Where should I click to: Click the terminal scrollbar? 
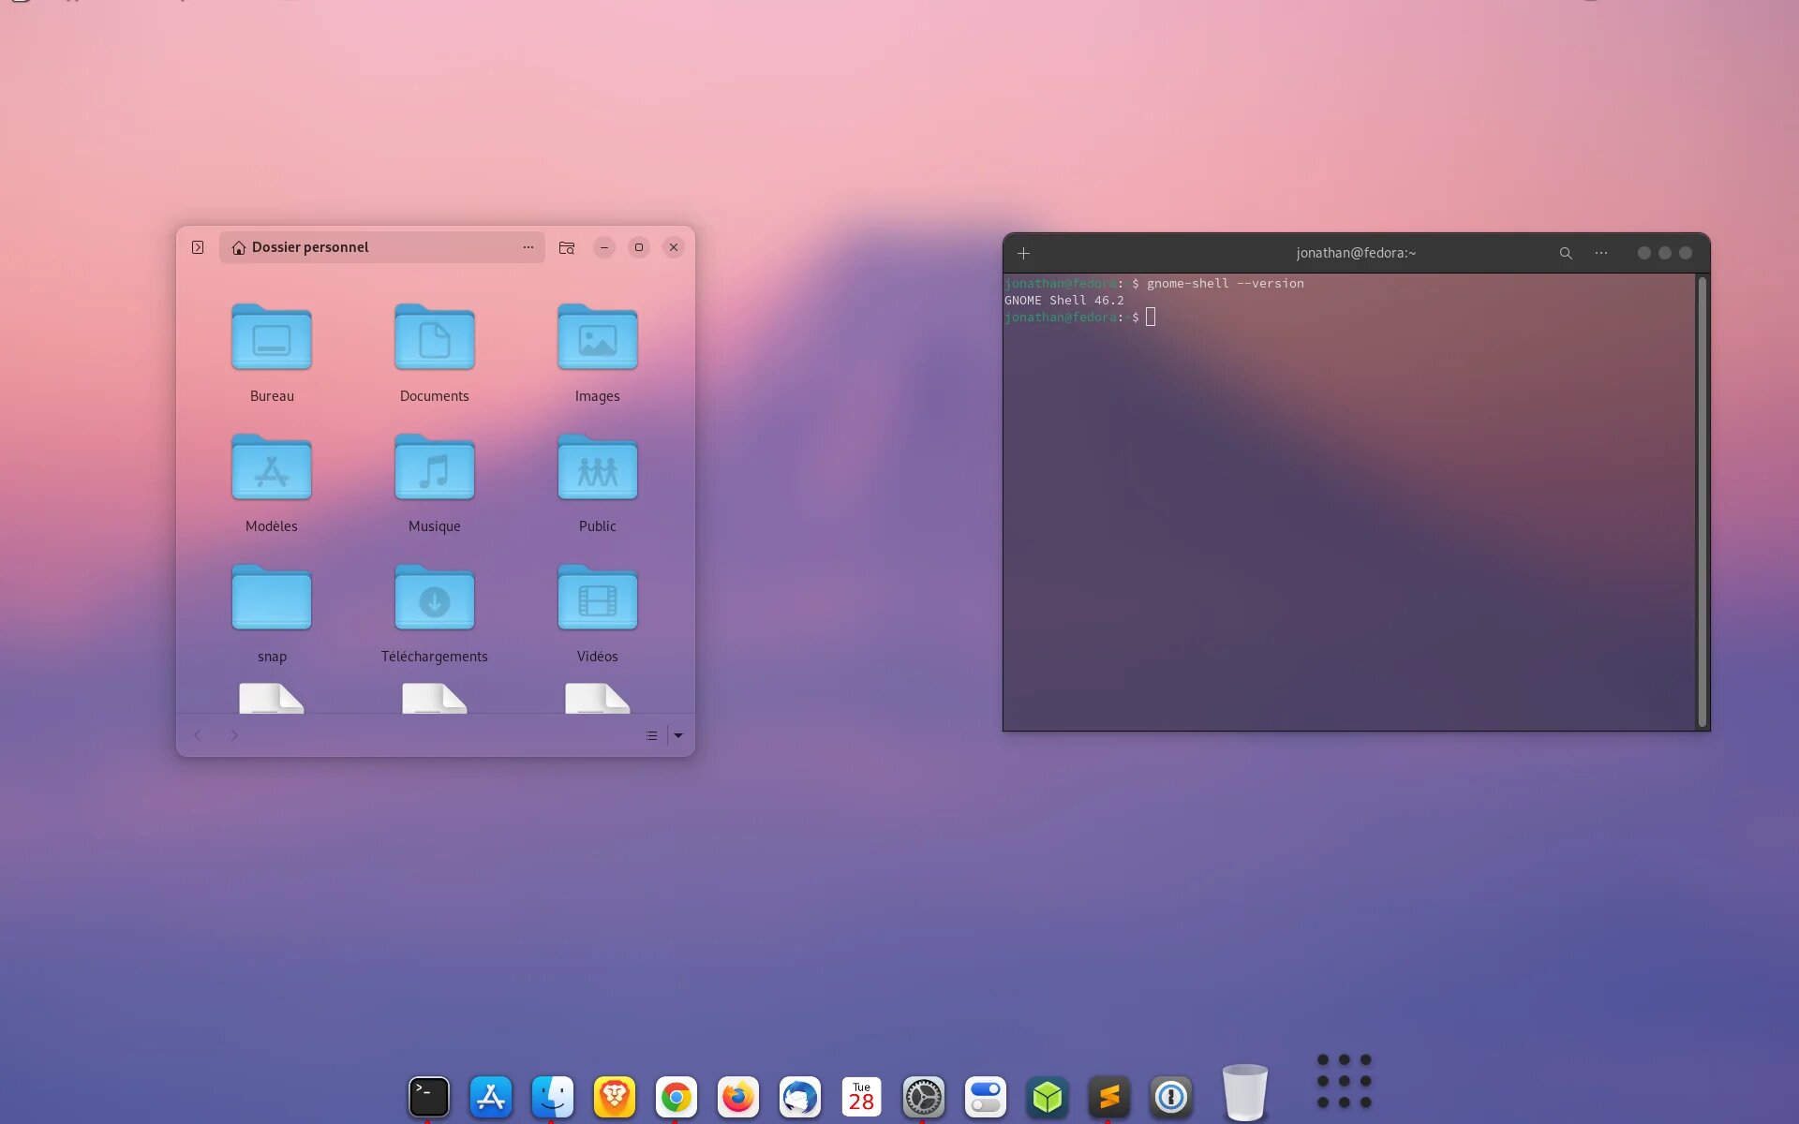coord(1702,501)
